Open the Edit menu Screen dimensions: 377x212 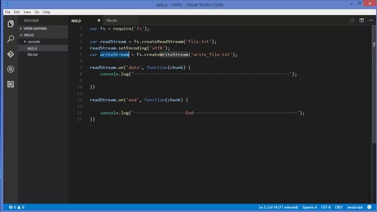pos(17,12)
